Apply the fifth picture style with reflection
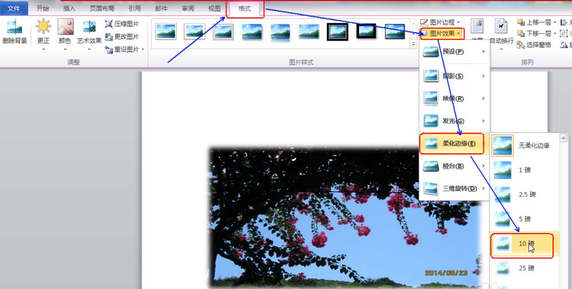 coord(280,31)
